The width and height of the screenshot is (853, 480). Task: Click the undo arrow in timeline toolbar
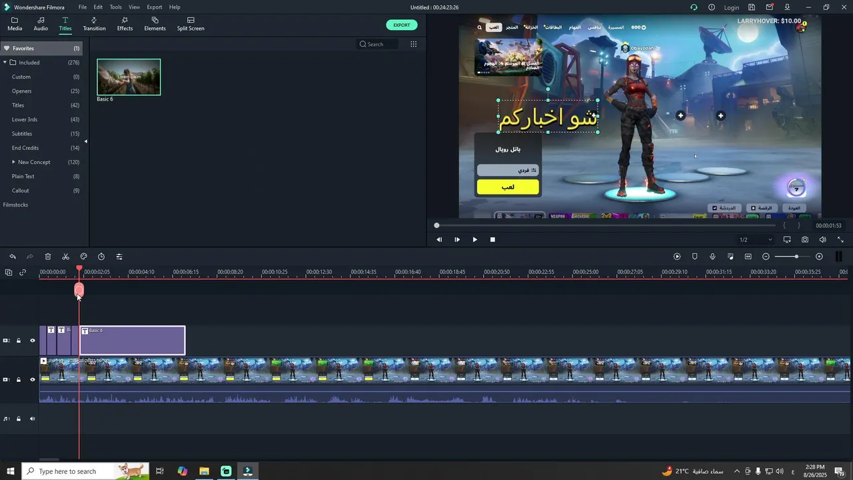tap(12, 257)
